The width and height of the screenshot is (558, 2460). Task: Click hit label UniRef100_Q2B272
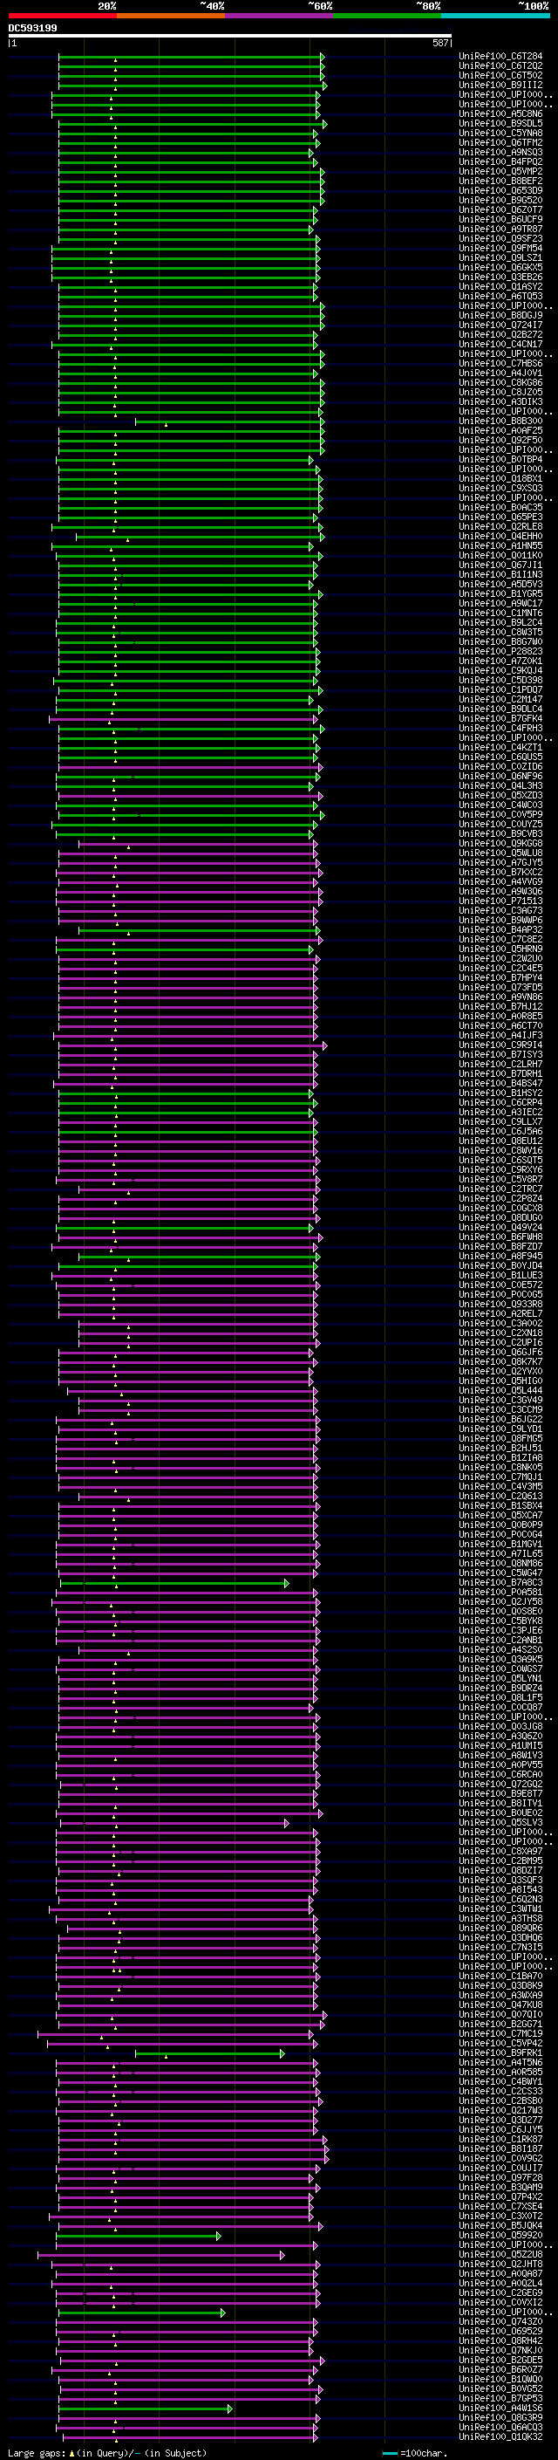500,334
